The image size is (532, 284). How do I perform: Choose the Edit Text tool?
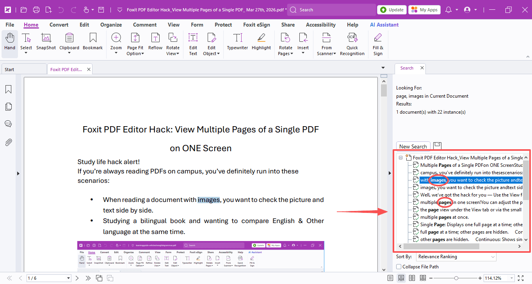point(193,44)
